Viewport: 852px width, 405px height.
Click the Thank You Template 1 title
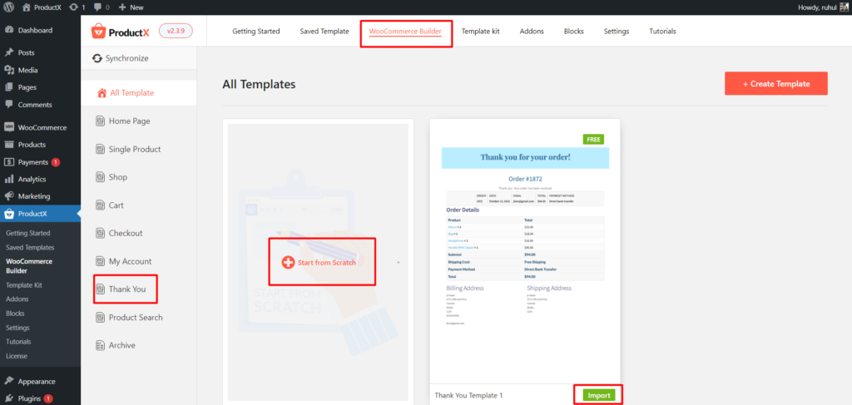470,396
